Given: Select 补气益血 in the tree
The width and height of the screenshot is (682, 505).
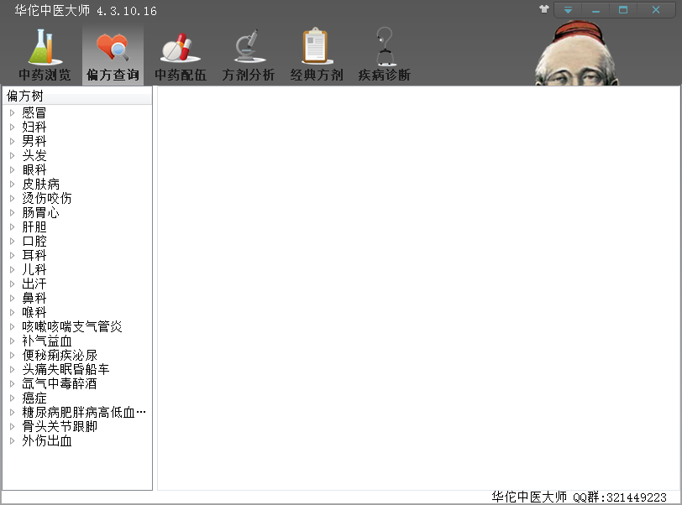Looking at the screenshot, I should tap(47, 341).
